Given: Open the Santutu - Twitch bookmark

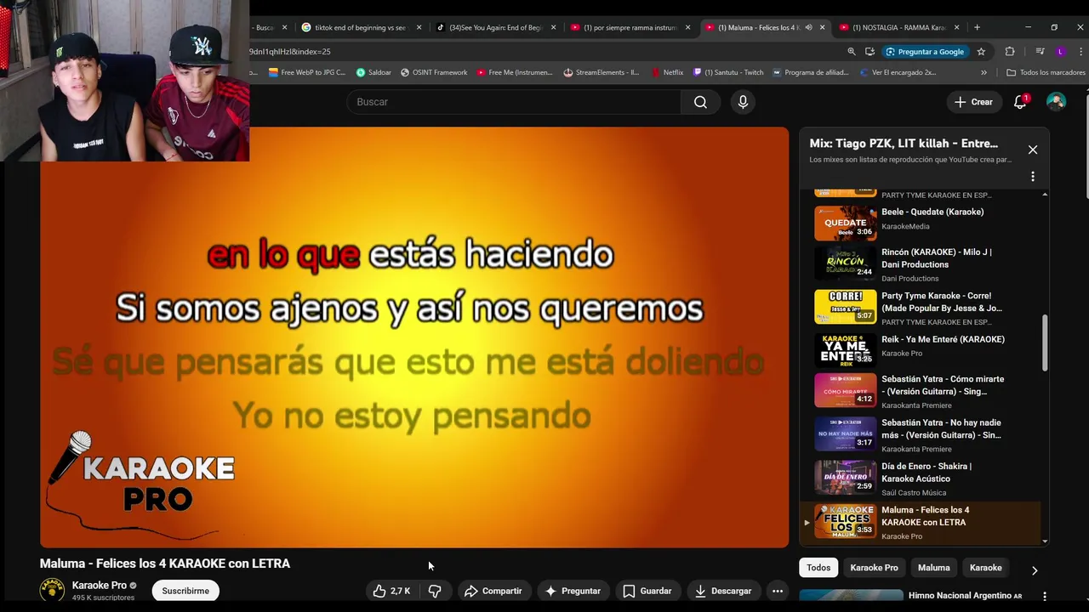Looking at the screenshot, I should pyautogui.click(x=728, y=72).
